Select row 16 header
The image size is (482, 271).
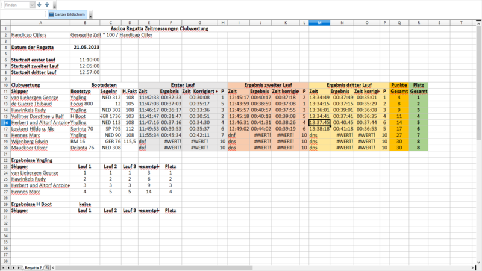coord(5,123)
